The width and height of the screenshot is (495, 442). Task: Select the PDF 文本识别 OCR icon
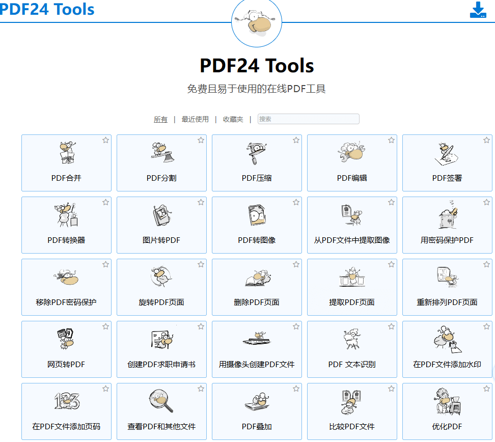(x=352, y=339)
